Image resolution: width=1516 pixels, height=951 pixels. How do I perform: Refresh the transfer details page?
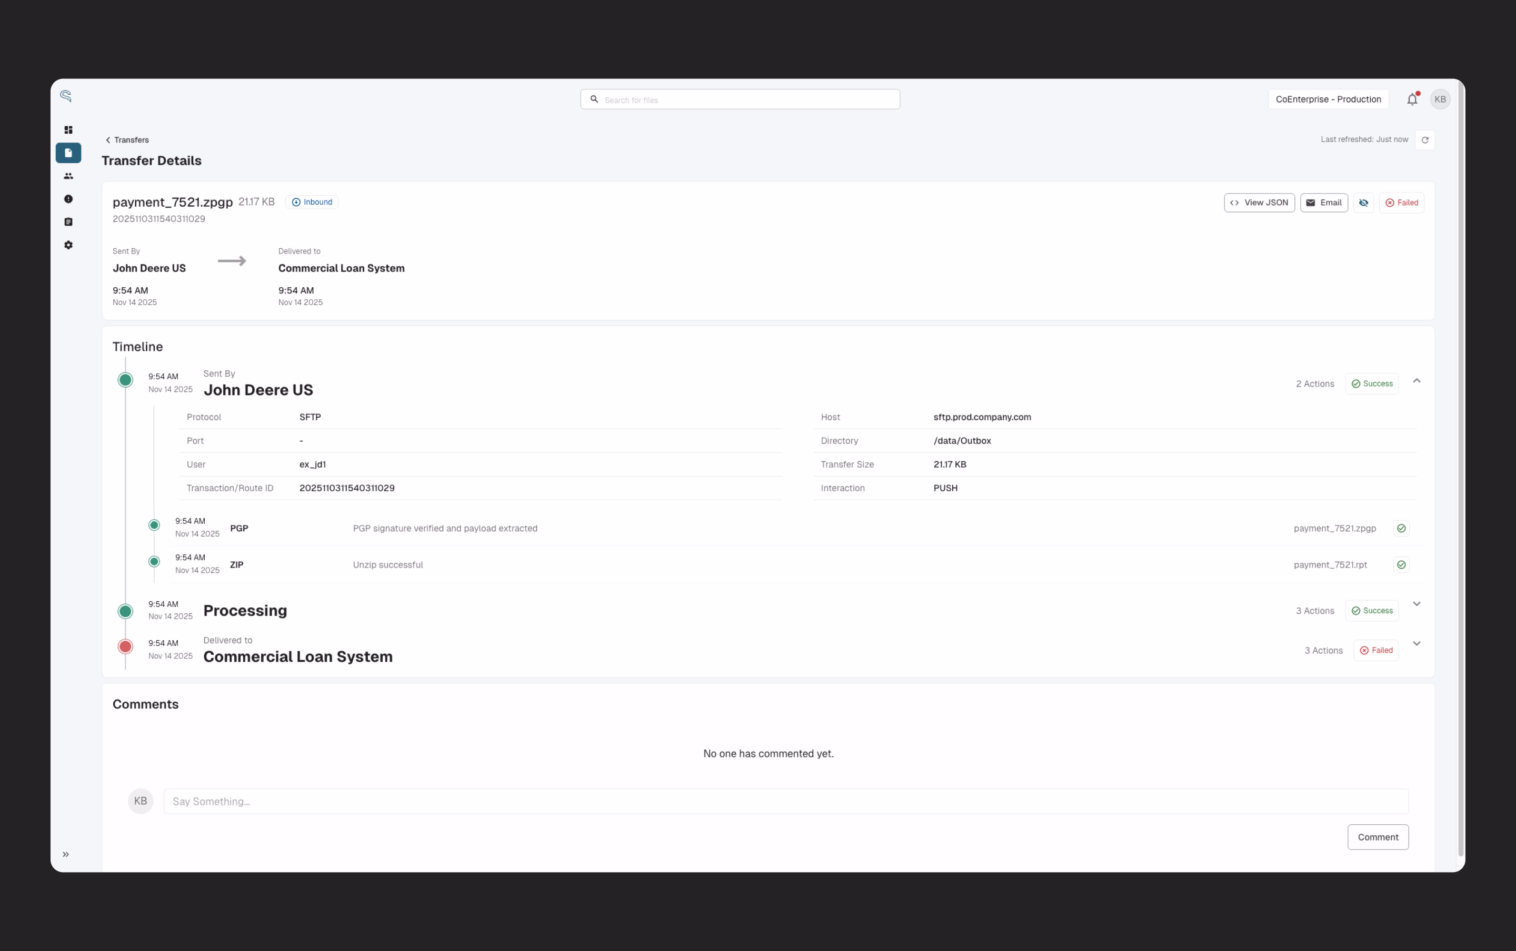coord(1425,139)
